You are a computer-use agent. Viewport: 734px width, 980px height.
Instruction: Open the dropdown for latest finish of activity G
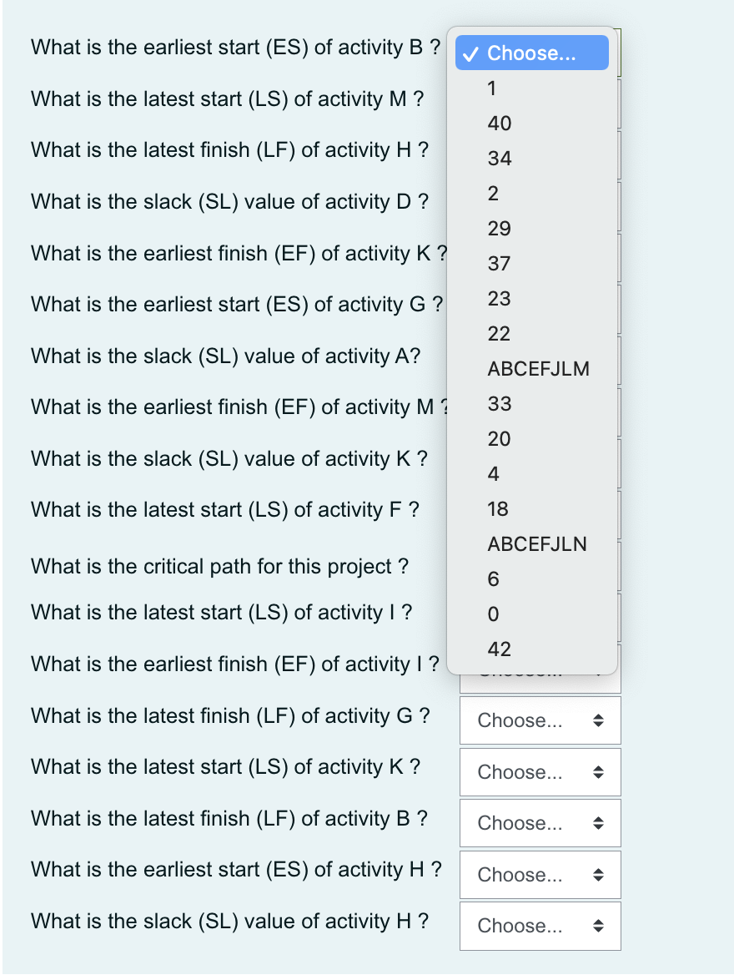[x=540, y=720]
